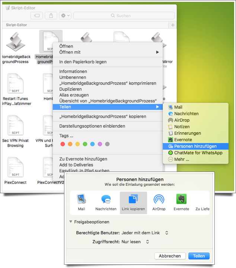Open the gear action menu in toolbar
Screen dimensions: 236x268
coord(65,16)
